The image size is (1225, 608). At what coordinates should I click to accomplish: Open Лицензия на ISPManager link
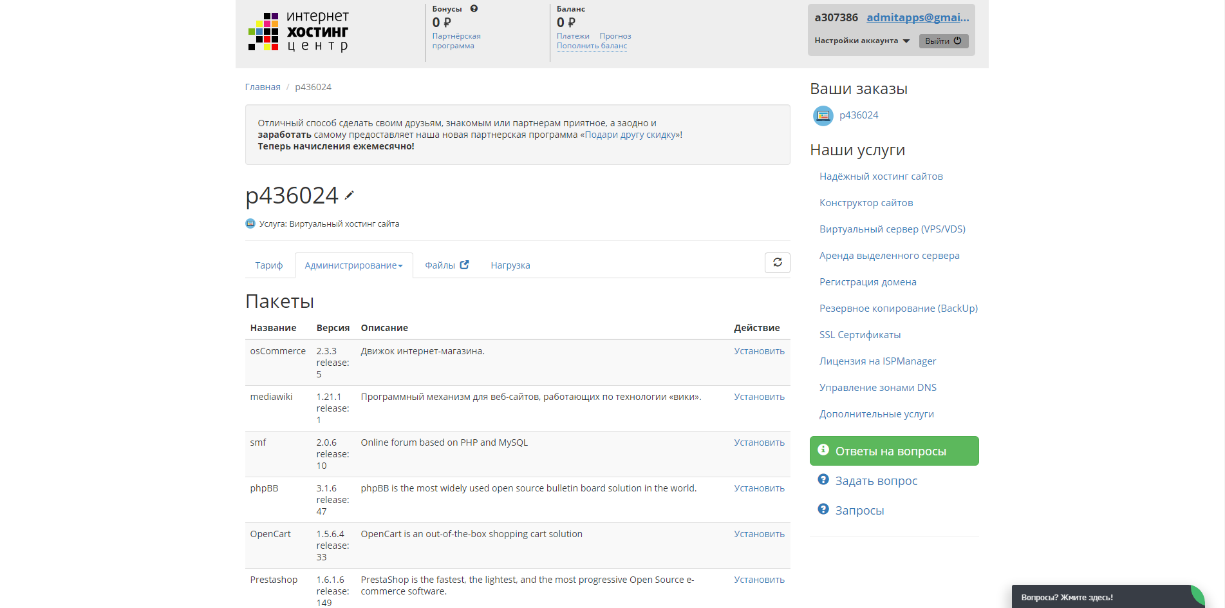click(x=878, y=361)
